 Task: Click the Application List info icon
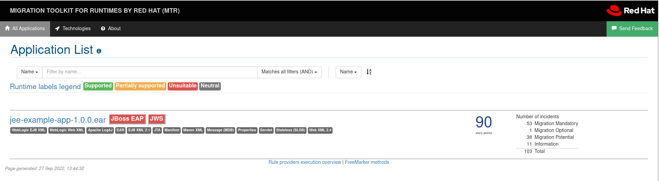(x=99, y=51)
